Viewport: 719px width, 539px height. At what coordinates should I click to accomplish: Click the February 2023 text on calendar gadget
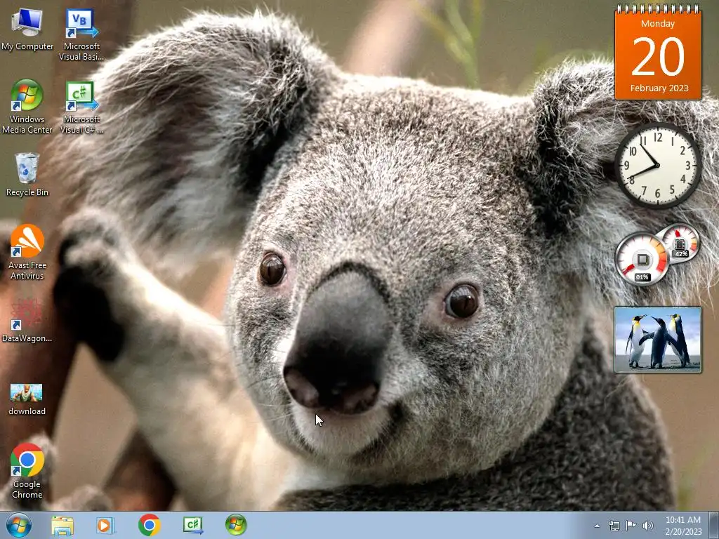coord(659,88)
